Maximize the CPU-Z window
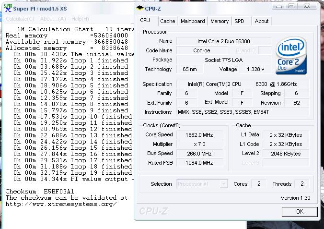 291,6
